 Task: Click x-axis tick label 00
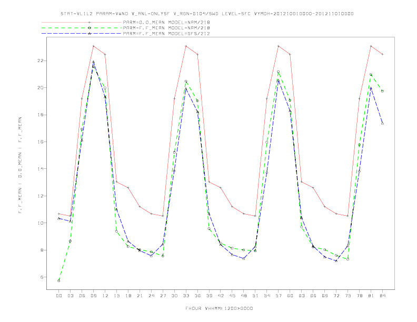pyautogui.click(x=59, y=296)
